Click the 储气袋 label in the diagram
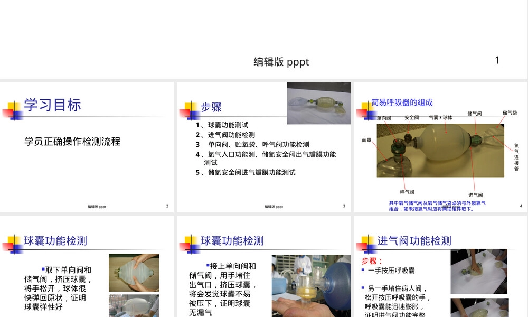528x317 pixels. point(510,113)
